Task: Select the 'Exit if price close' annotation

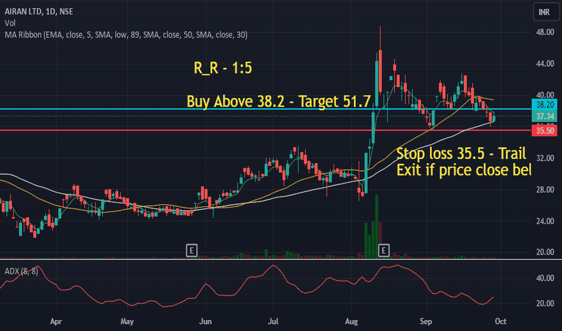Action: click(464, 170)
